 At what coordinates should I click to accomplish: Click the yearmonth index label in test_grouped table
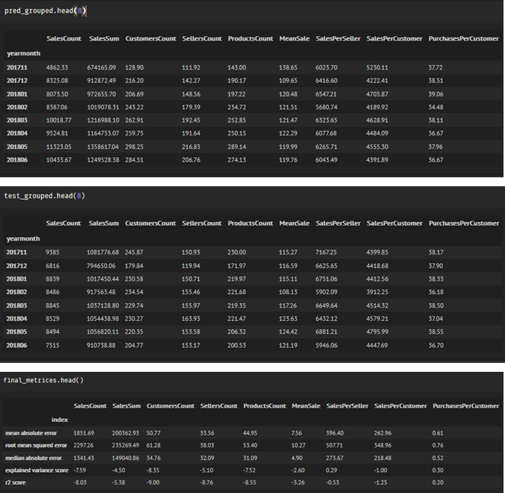pyautogui.click(x=23, y=239)
